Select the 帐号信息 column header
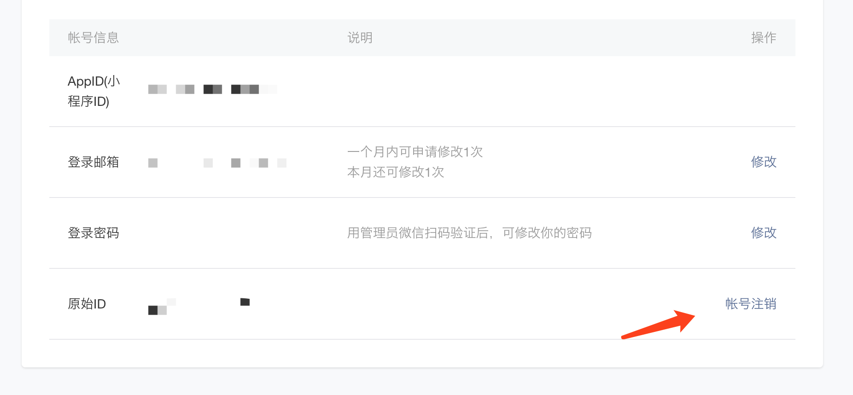The height and width of the screenshot is (395, 853). point(93,37)
